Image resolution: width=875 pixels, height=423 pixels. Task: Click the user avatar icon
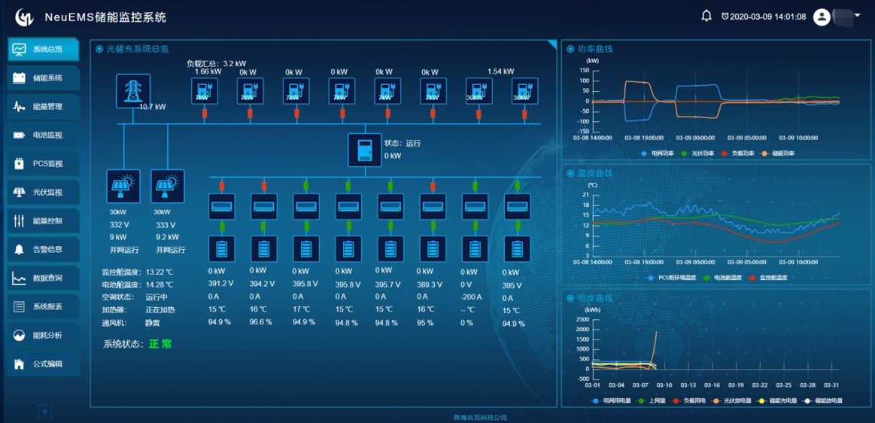pos(822,17)
